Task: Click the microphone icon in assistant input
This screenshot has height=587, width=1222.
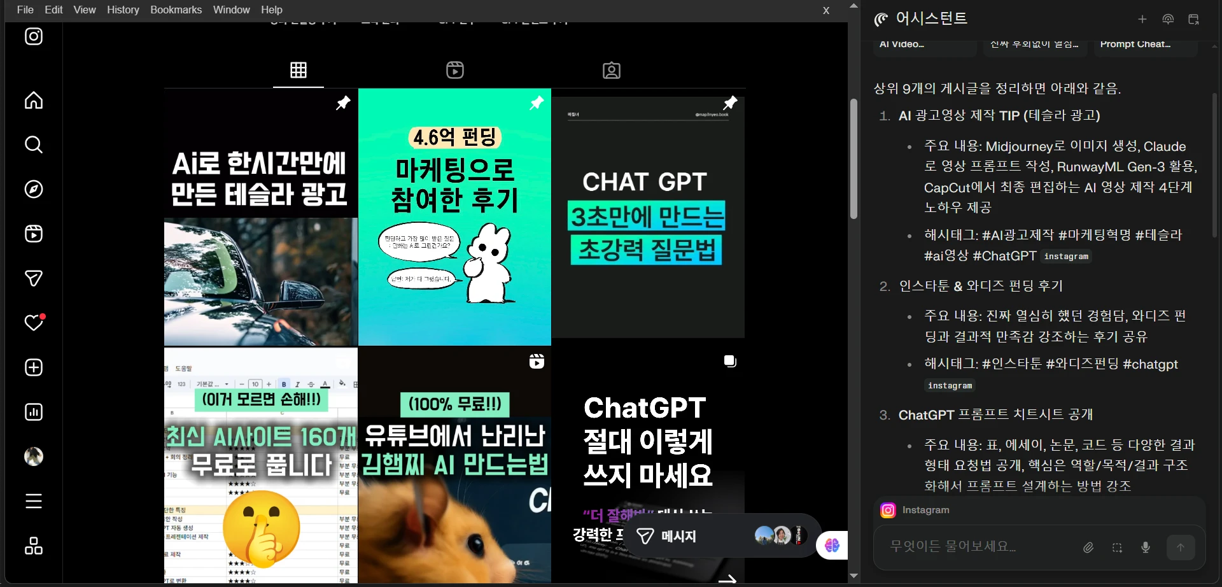Action: click(1146, 548)
